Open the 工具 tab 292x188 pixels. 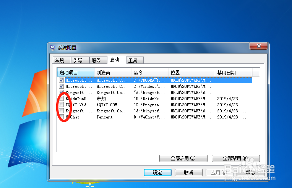point(135,60)
